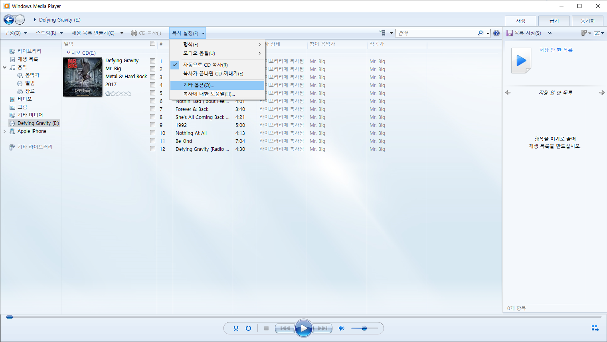607x342 pixels.
Task: Select 장르 under 음악
Action: click(x=30, y=91)
